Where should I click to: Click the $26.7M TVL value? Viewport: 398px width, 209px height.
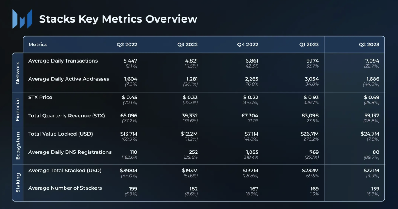click(309, 134)
